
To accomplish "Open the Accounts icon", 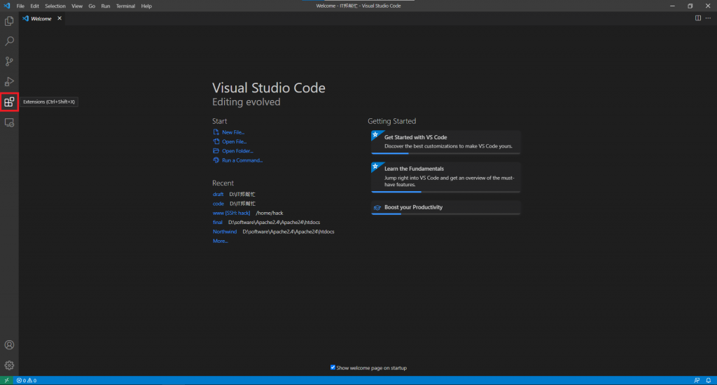I will [9, 345].
